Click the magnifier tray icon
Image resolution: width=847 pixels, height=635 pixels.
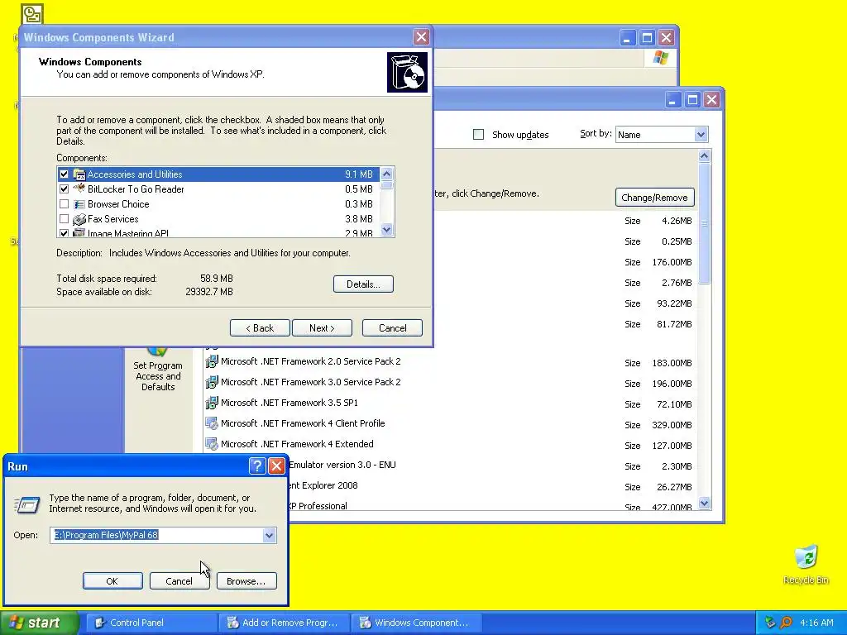coord(787,623)
